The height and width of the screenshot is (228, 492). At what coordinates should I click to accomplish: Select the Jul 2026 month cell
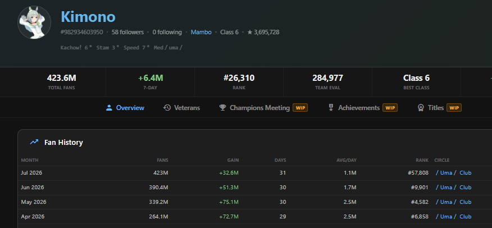(31, 173)
